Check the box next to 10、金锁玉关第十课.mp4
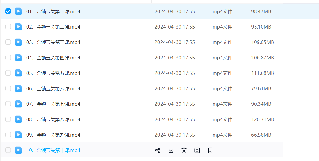Screen dimensions: 319x161 click(8, 150)
